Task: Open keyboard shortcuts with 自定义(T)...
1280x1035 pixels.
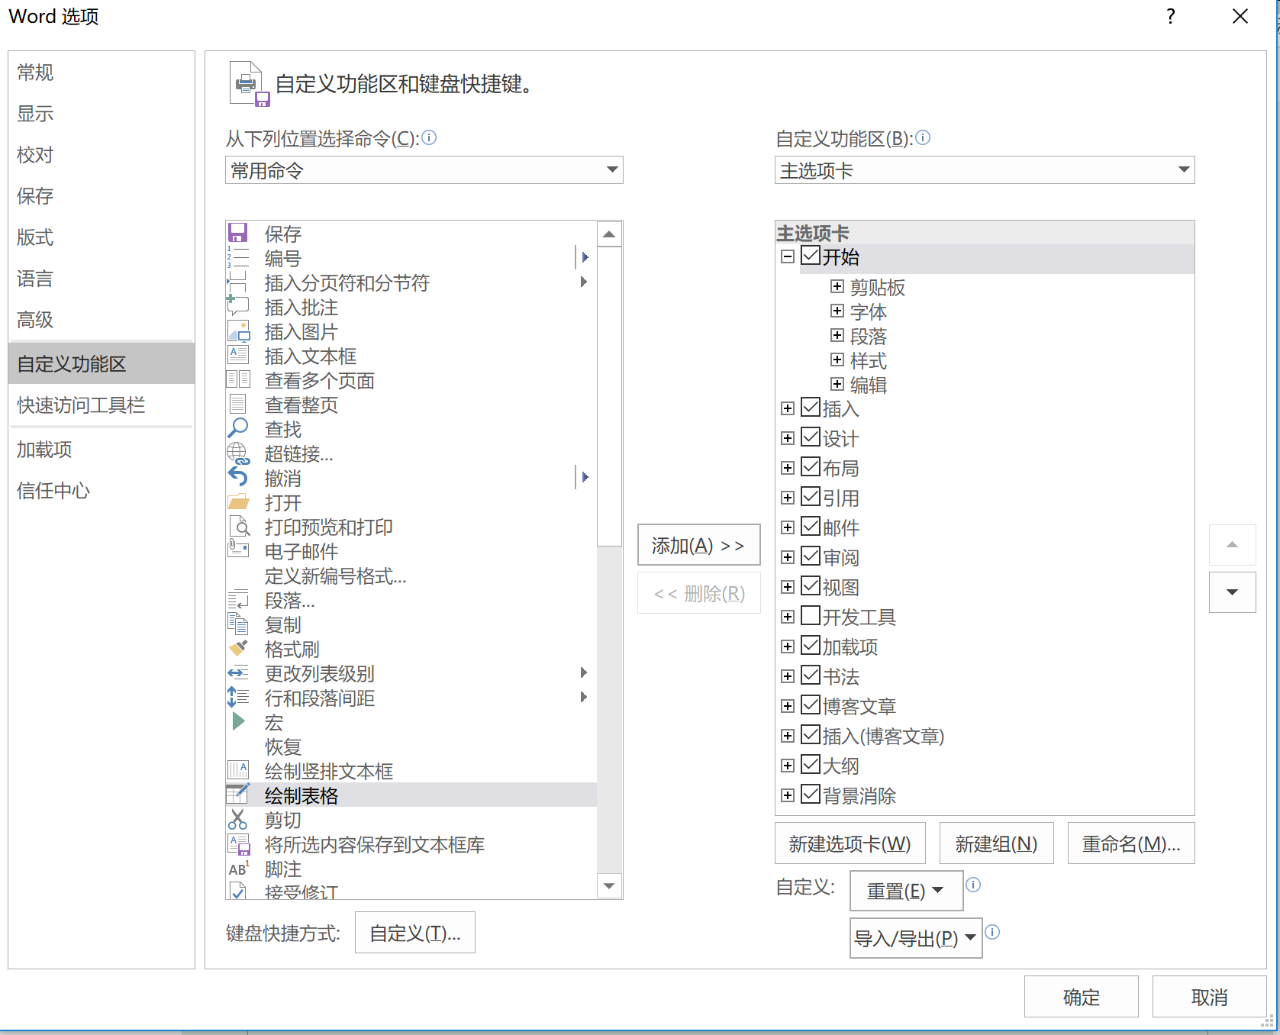Action: click(x=415, y=933)
